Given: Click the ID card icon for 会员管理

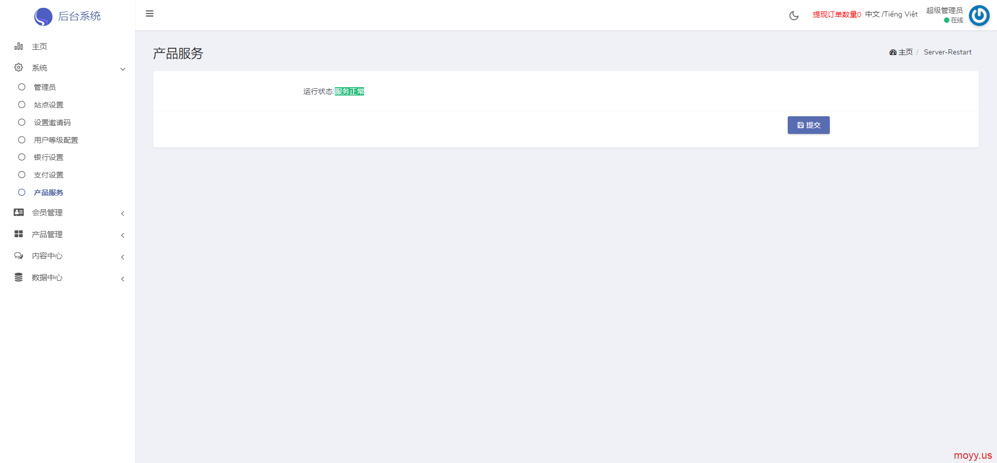Looking at the screenshot, I should [x=19, y=212].
